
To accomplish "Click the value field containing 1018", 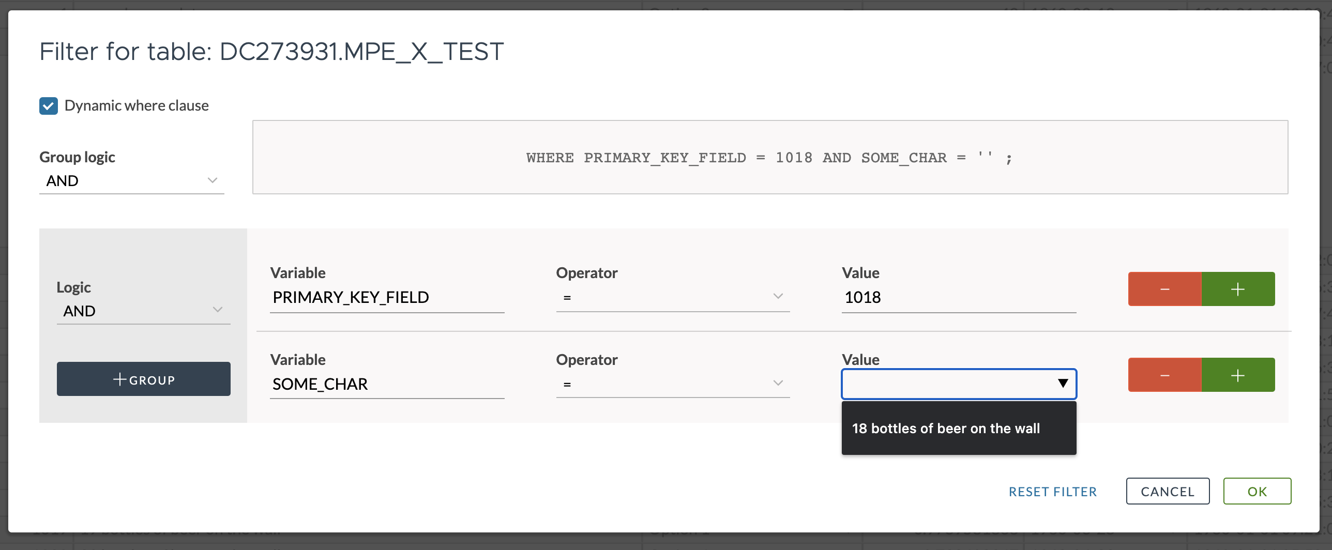I will [x=958, y=297].
